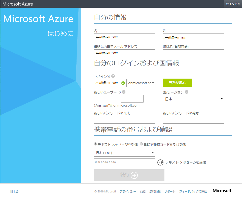Viewport: 242px width, 201px height.
Task: Click the text message speech bubble icon
Action: tap(160, 162)
